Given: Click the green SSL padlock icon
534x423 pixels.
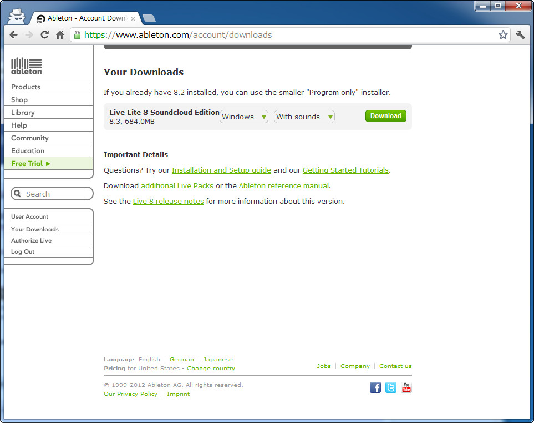Looking at the screenshot, I should pos(77,35).
